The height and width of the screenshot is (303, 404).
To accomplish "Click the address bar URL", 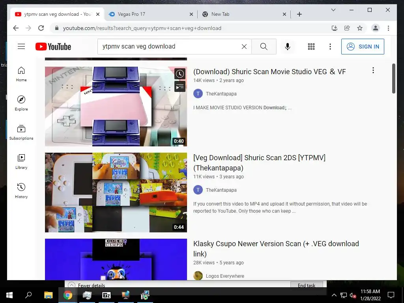I will [142, 28].
